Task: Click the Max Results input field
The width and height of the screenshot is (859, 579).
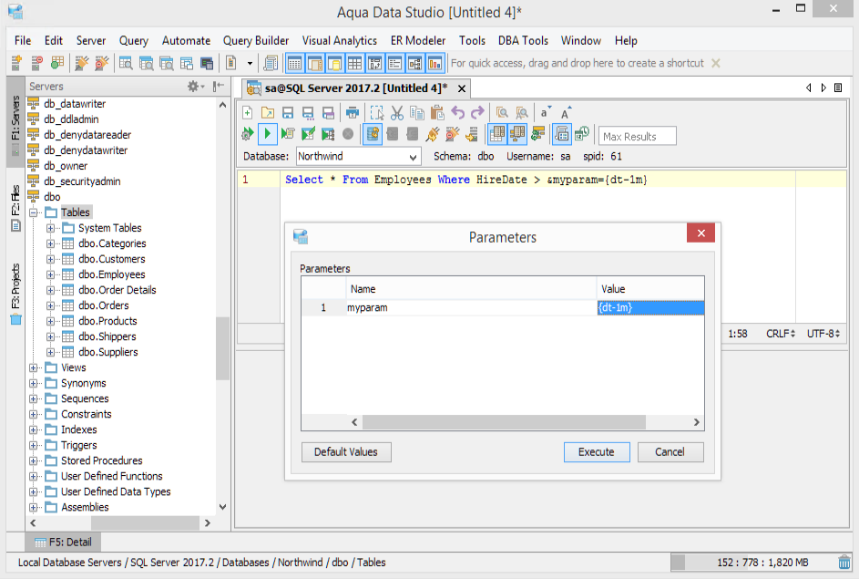Action: point(637,137)
